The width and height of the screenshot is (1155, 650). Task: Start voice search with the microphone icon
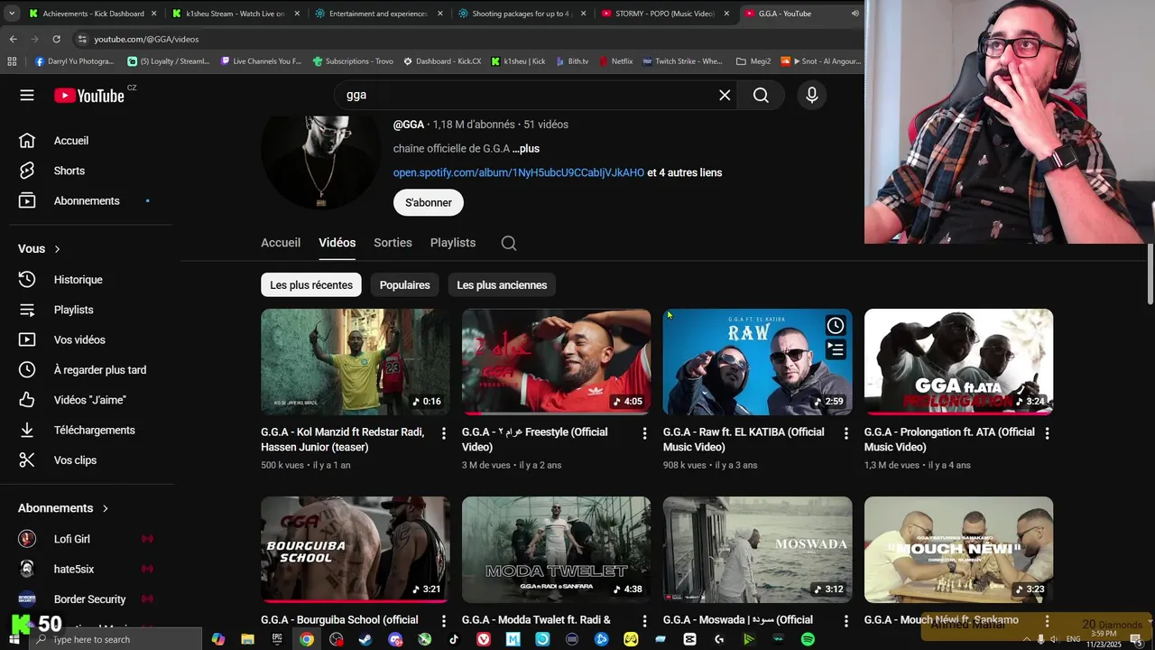[x=812, y=95]
